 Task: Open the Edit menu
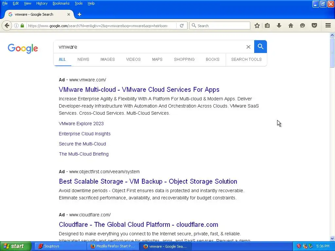click(x=16, y=3)
